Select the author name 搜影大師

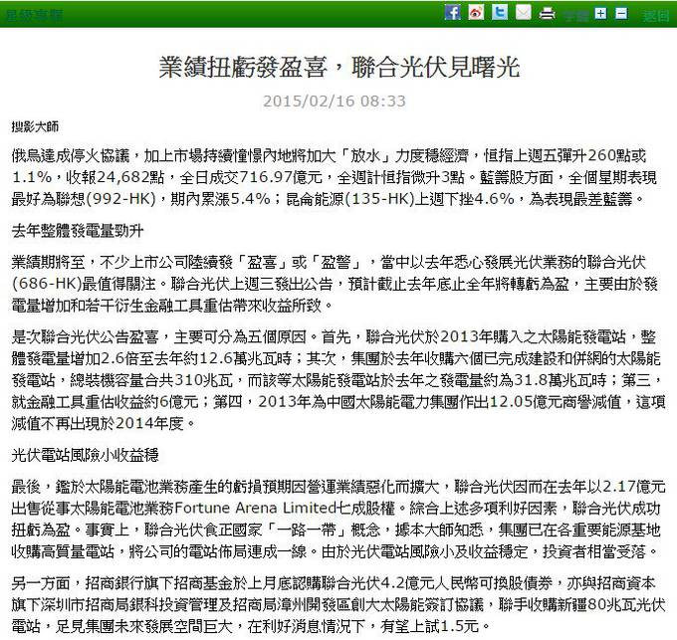tap(35, 127)
